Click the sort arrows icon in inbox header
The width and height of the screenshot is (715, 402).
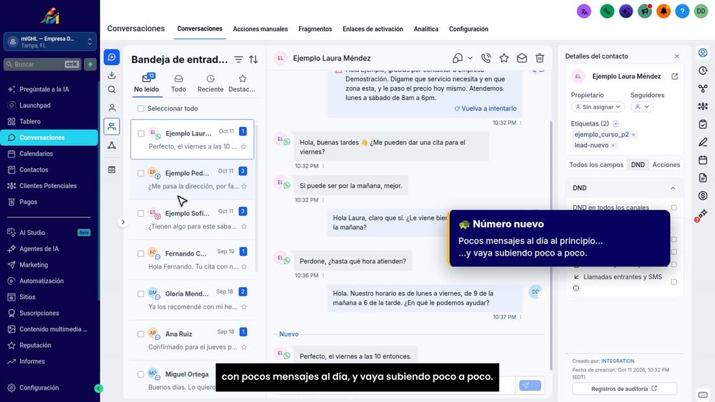click(253, 59)
